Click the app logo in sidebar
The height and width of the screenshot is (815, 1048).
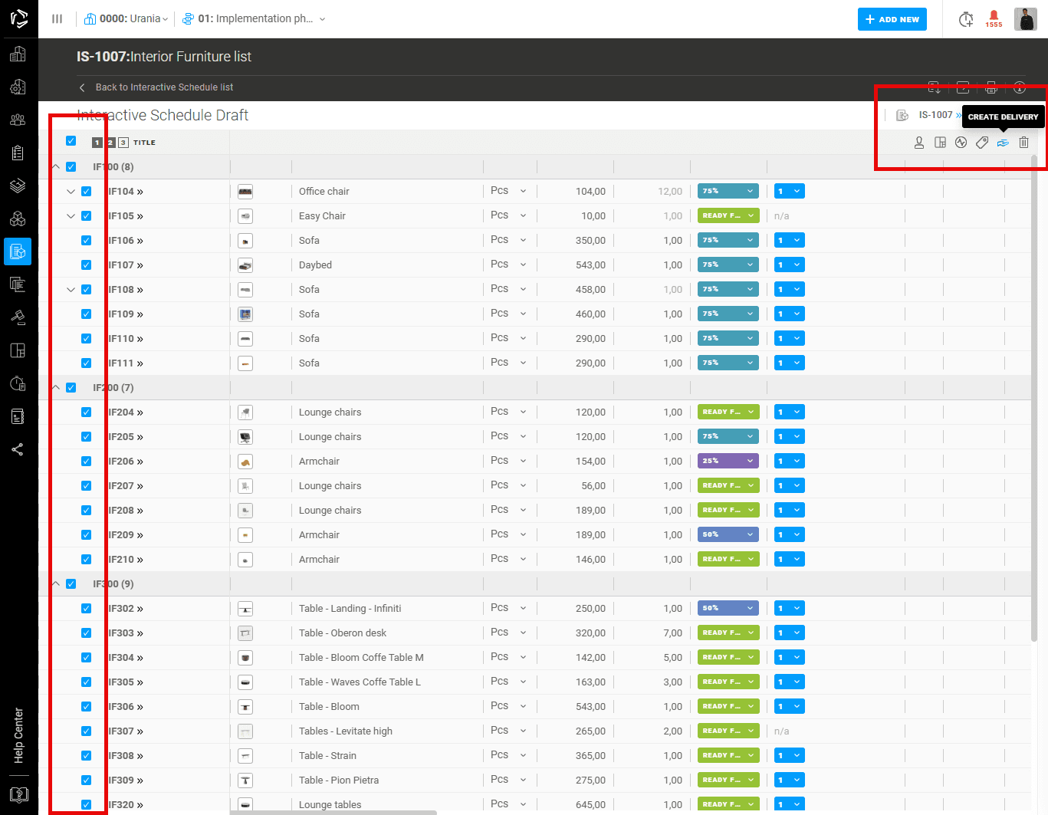coord(18,18)
